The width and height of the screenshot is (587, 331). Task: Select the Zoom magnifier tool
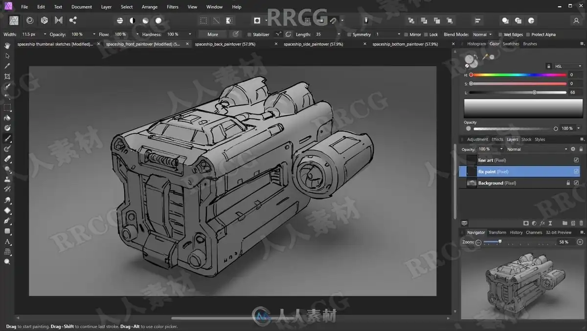click(x=7, y=262)
